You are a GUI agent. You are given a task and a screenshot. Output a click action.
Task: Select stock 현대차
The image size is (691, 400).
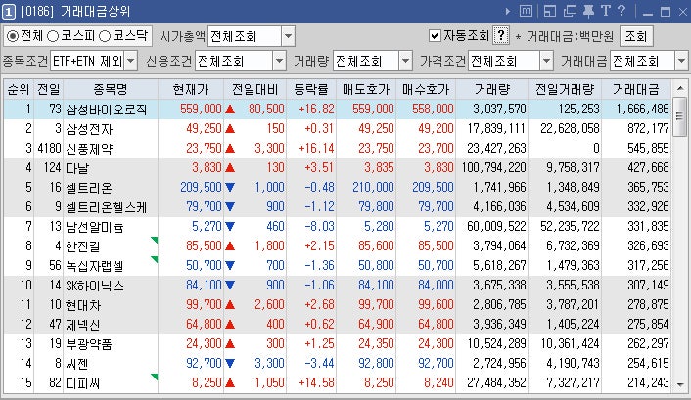tap(83, 305)
